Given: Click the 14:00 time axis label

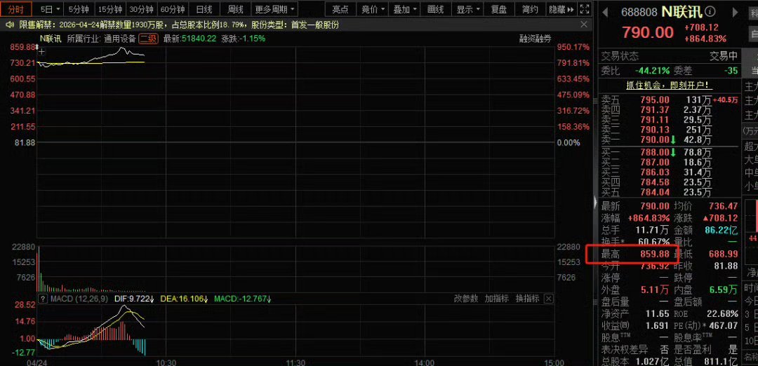Looking at the screenshot, I should click(x=425, y=362).
